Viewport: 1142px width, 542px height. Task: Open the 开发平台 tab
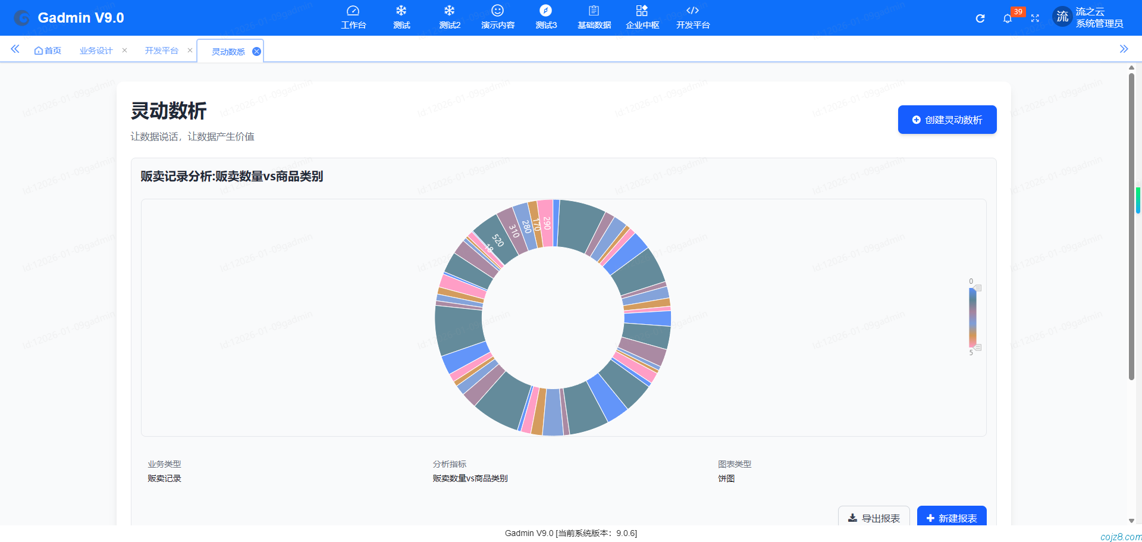point(161,51)
